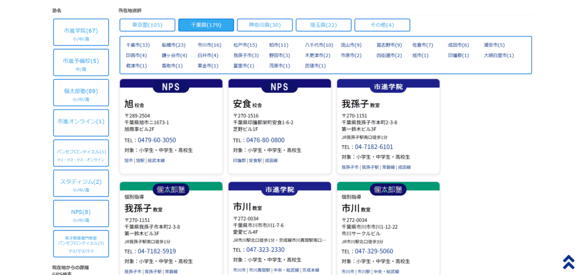Viewport: 580px width, 275px height.
Task: Call phone number 0476-80-0800
Action: tap(266, 140)
